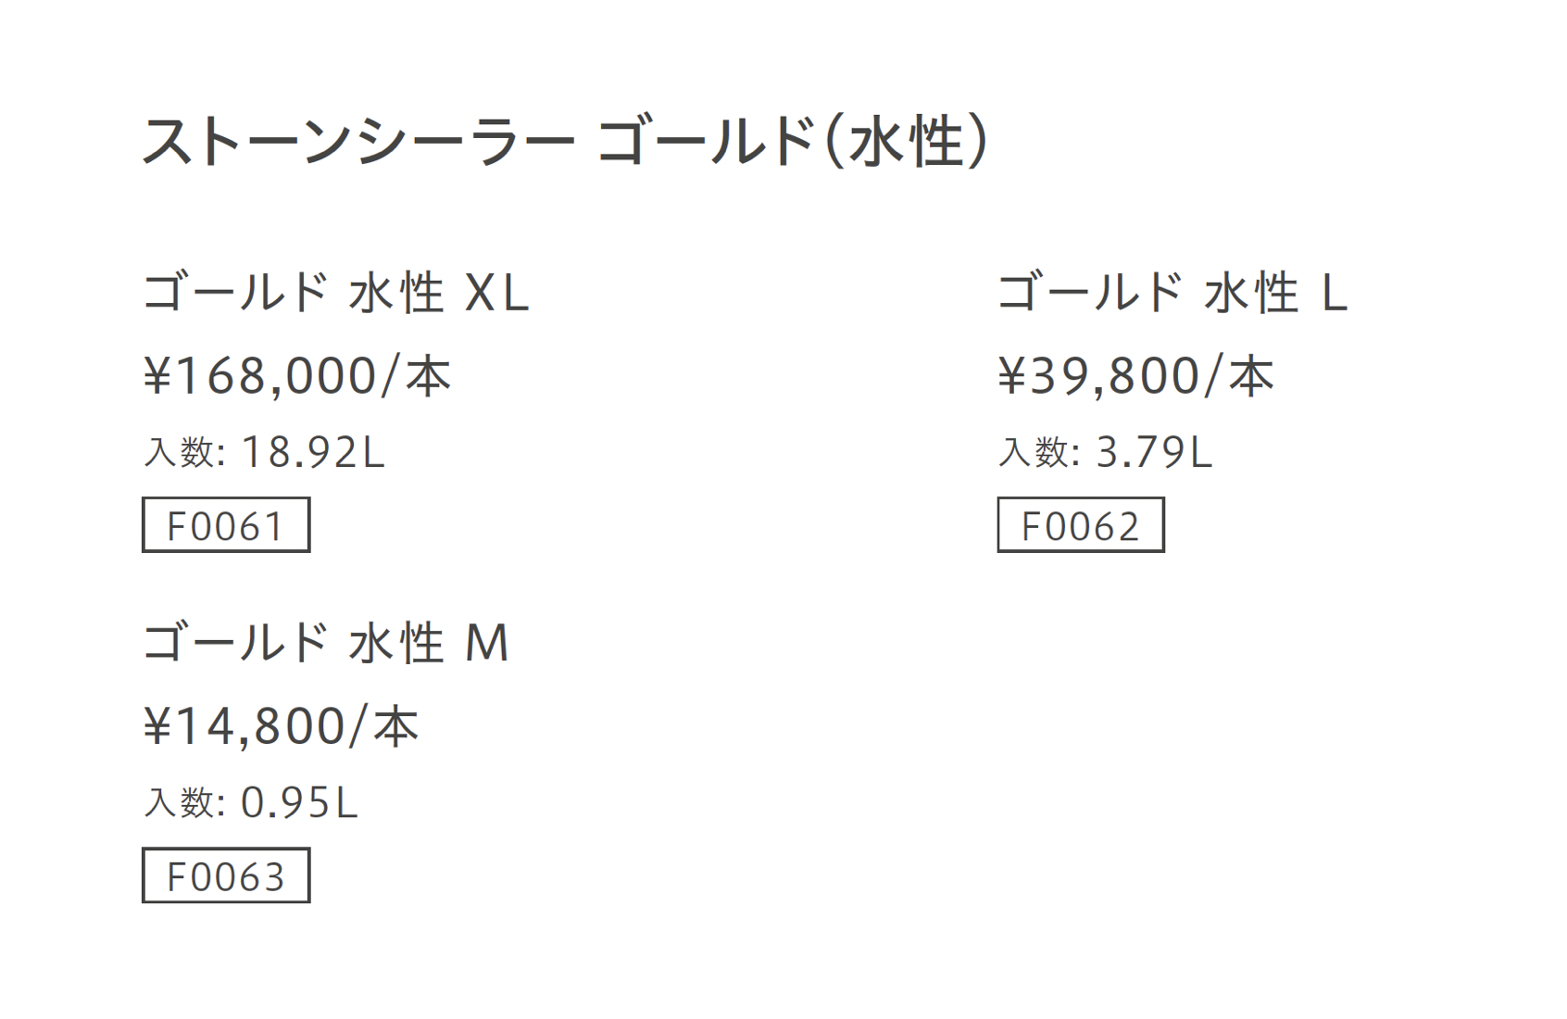Open the ゴールド 水性 M product name

point(326,643)
